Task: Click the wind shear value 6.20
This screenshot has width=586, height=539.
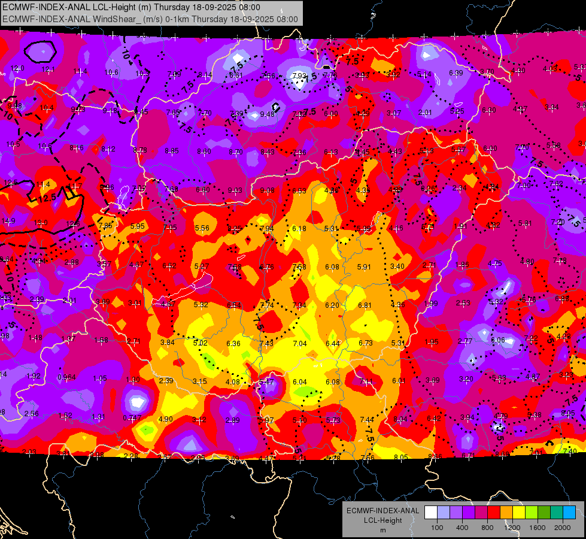Action: click(332, 305)
